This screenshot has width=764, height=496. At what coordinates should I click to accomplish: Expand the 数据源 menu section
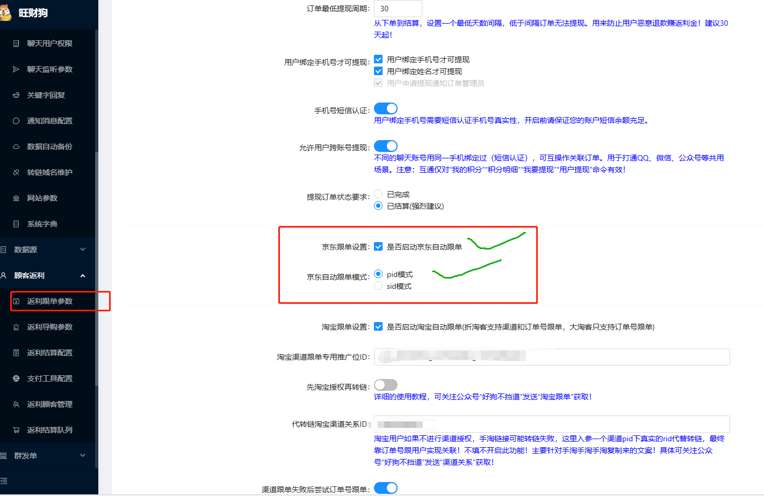coord(82,250)
